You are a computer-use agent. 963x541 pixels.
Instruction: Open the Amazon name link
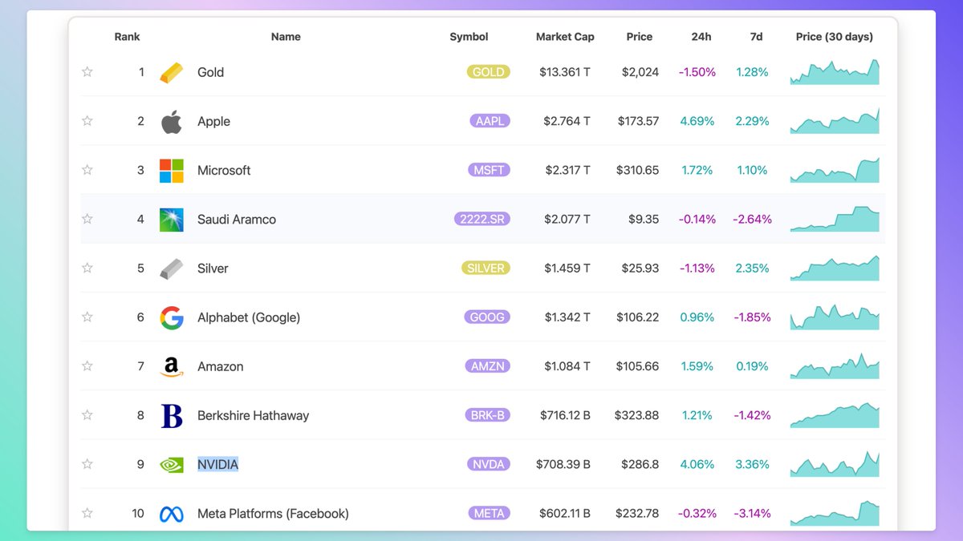pos(221,366)
